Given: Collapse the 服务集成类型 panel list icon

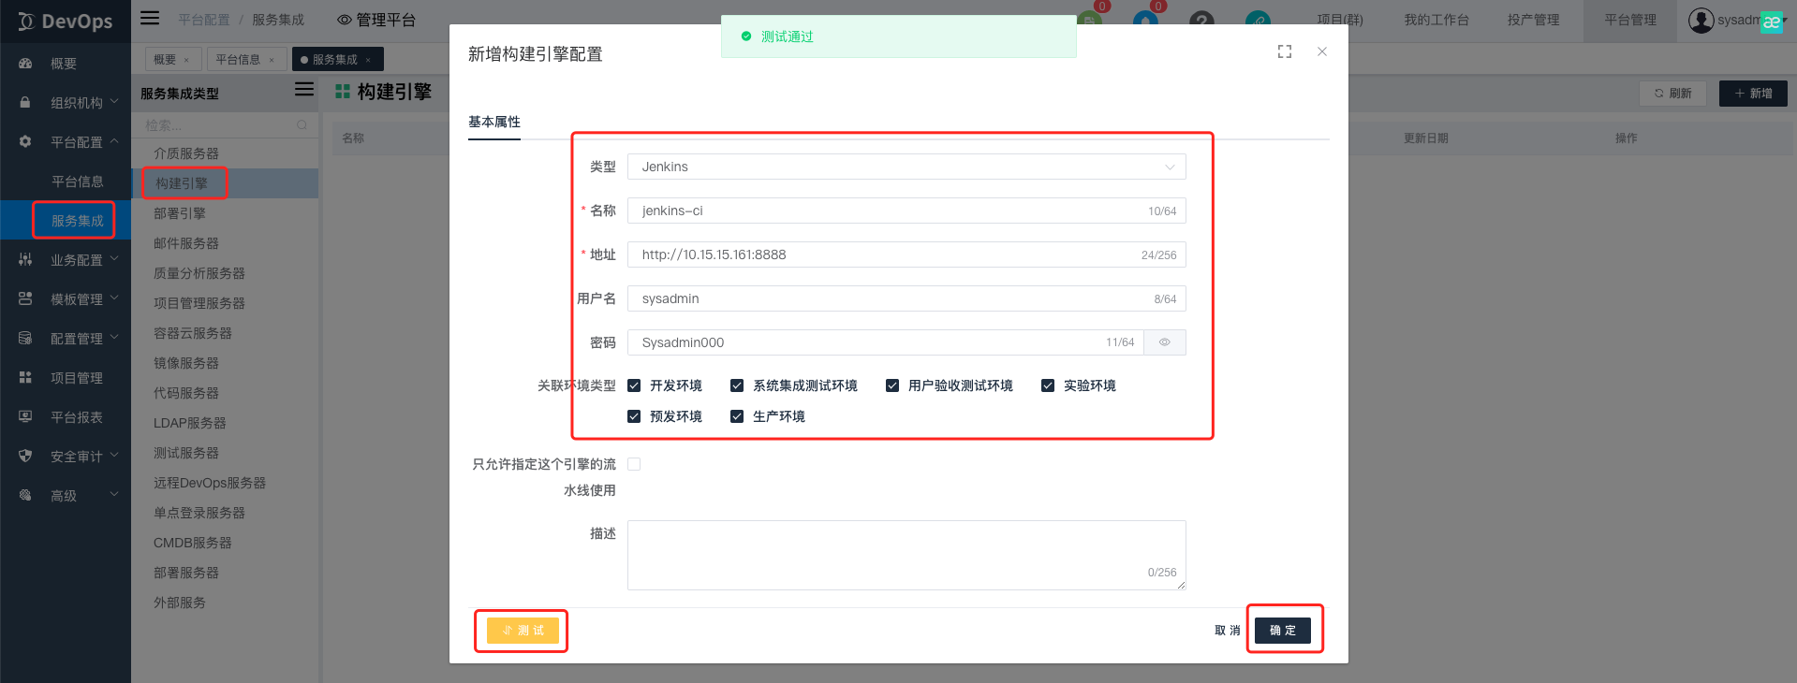Looking at the screenshot, I should 303,89.
